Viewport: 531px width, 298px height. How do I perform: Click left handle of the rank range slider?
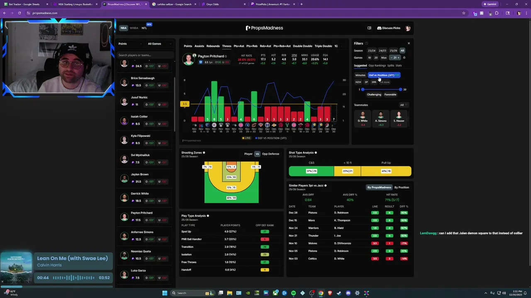(363, 89)
